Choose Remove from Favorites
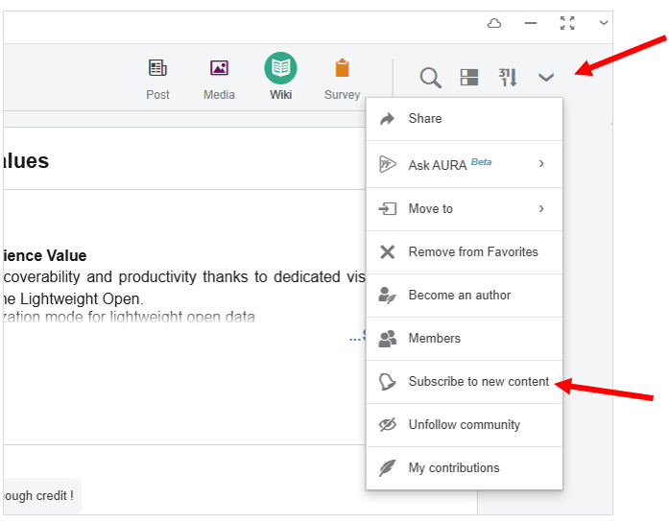Screen dimensions: 669x523 472,252
